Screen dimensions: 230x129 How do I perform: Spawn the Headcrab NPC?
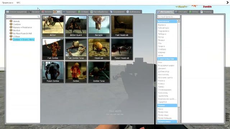[x=99, y=49]
